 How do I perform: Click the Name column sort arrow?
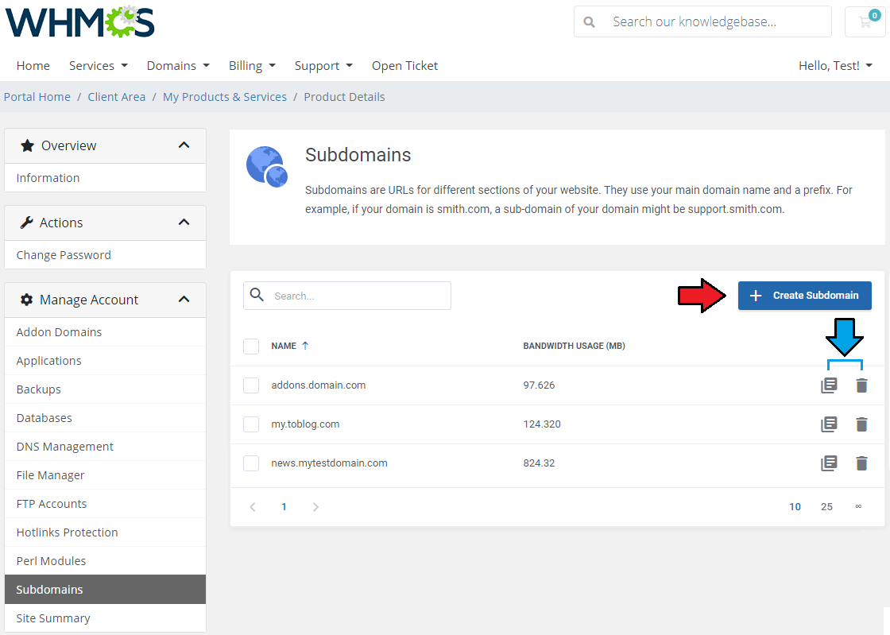coord(305,346)
